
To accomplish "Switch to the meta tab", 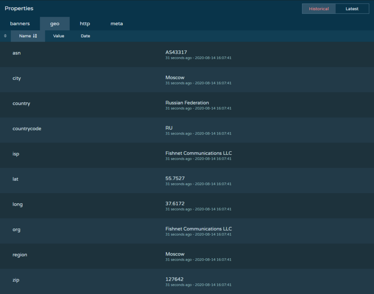I will [x=116, y=24].
